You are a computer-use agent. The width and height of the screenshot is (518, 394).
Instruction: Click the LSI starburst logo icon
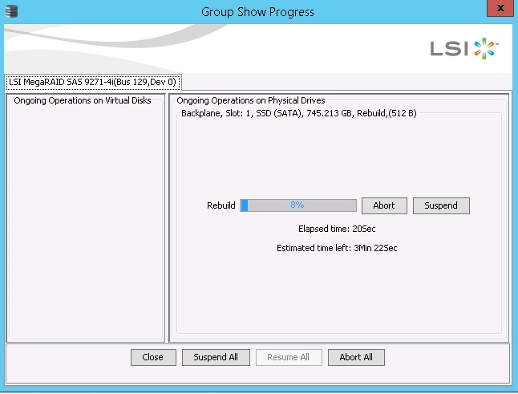(x=486, y=48)
